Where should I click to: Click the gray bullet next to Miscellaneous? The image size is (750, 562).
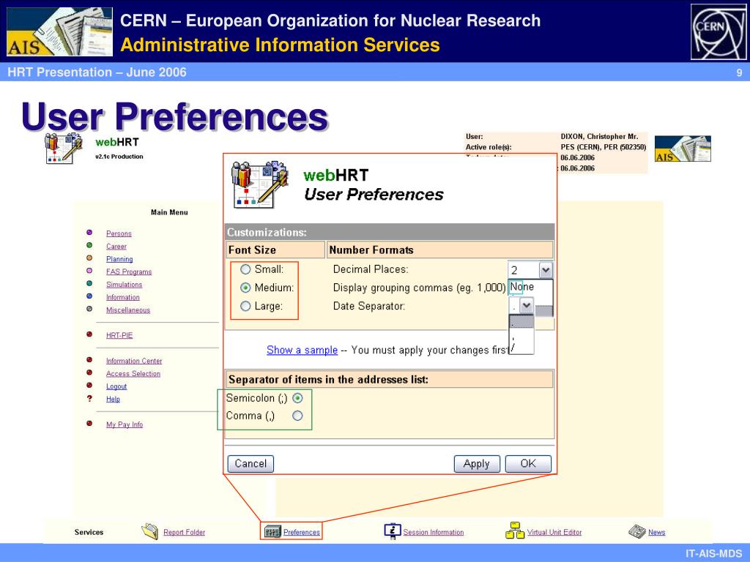pos(89,309)
